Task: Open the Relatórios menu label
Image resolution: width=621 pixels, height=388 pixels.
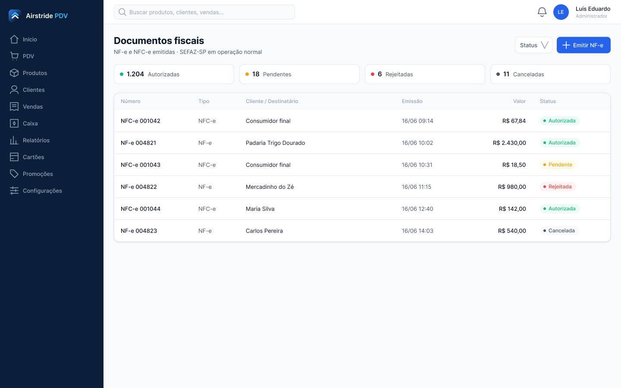Action: point(36,140)
